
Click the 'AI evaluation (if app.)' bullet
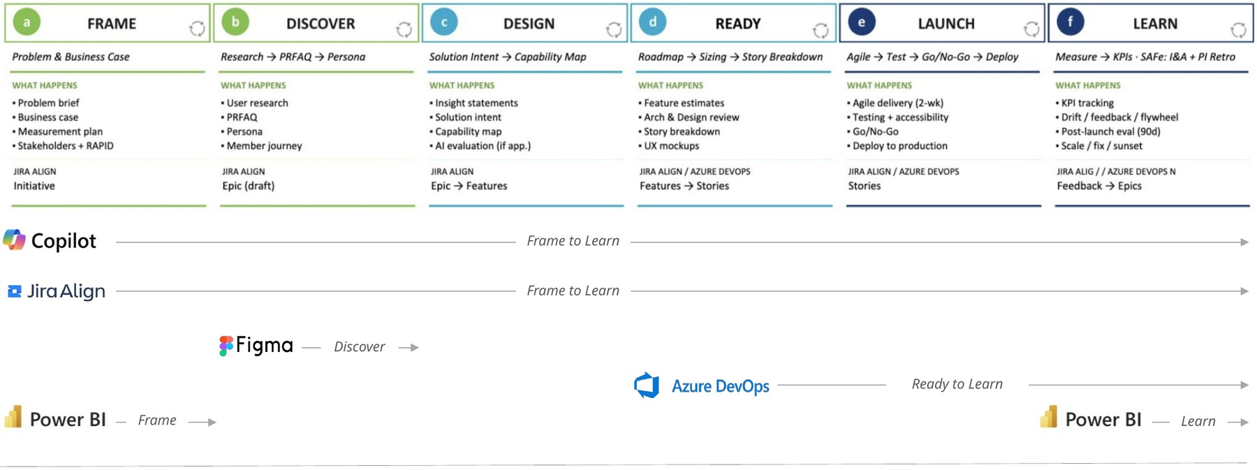[480, 146]
